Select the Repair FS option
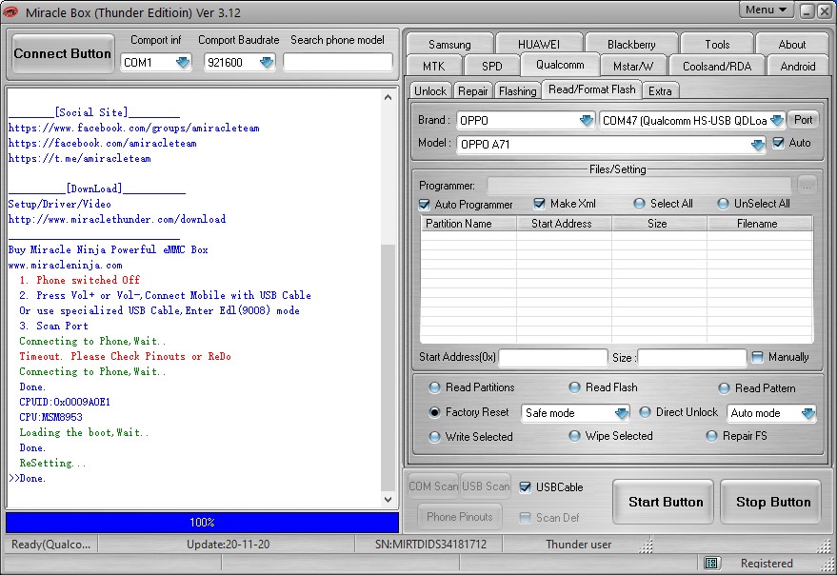Image resolution: width=837 pixels, height=575 pixels. click(711, 436)
